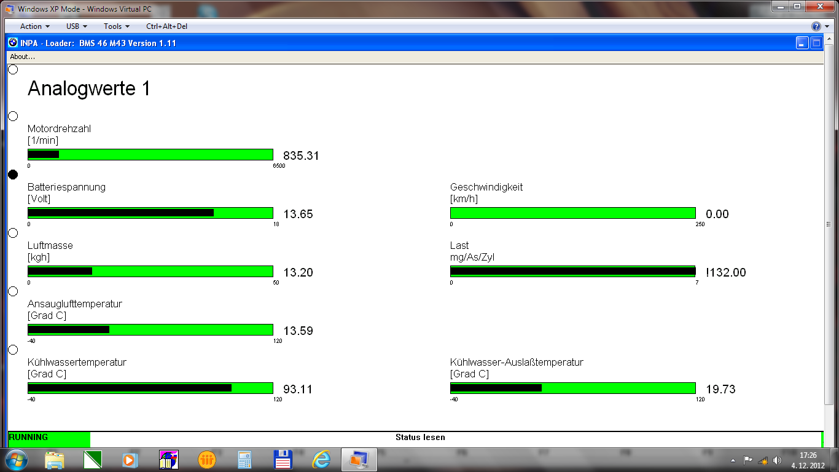The height and width of the screenshot is (472, 839).
Task: Expand the USB dropdown menu
Action: [77, 26]
